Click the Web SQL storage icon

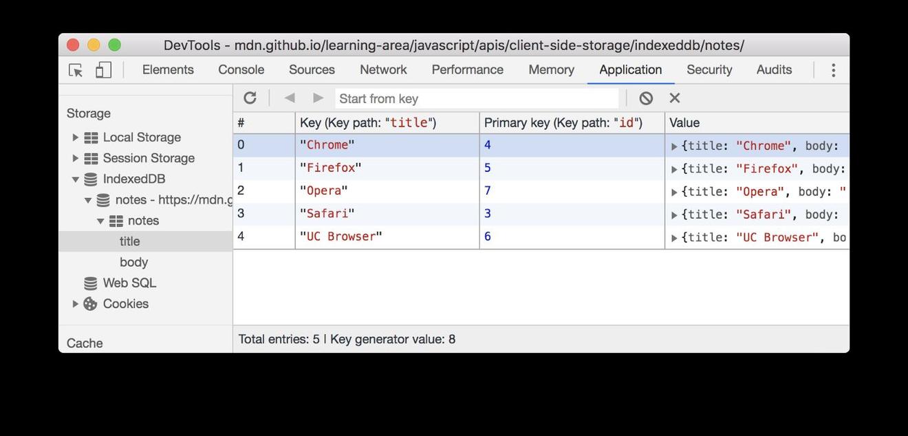pos(90,282)
